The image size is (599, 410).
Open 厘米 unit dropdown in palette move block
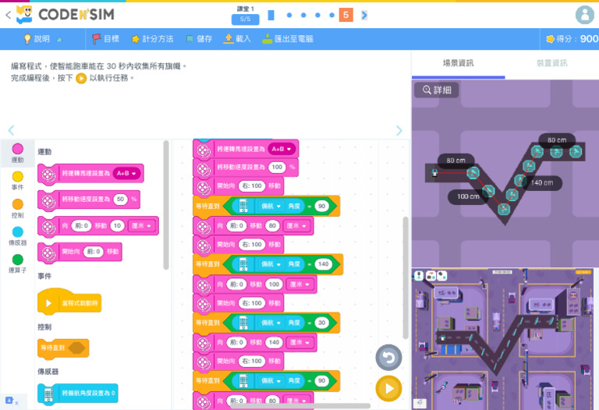click(141, 225)
